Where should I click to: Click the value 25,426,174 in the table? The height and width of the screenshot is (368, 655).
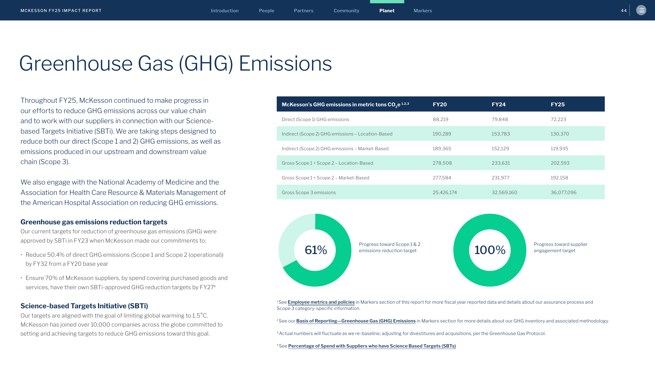[445, 192]
